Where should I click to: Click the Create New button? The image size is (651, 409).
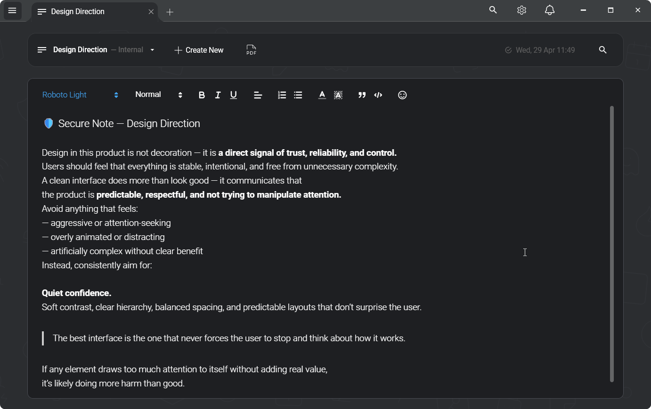199,50
